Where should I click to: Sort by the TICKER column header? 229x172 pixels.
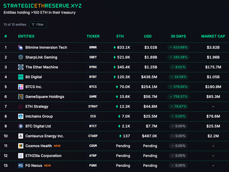pyautogui.click(x=93, y=36)
